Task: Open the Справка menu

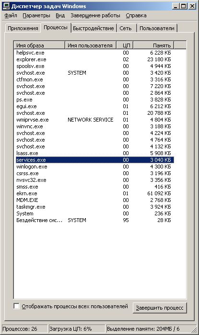Action: [x=136, y=15]
